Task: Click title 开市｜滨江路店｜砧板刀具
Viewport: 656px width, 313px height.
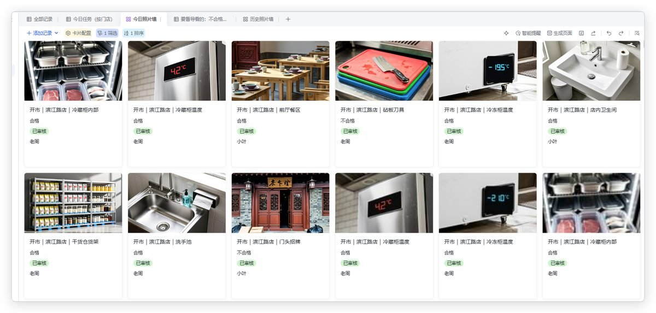Action: point(372,110)
